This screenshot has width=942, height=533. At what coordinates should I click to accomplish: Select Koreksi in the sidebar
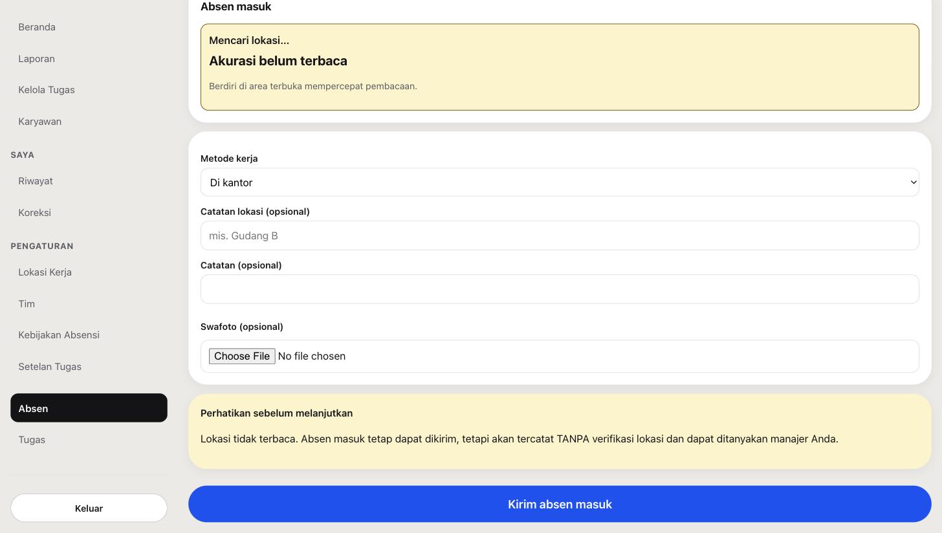click(89, 213)
